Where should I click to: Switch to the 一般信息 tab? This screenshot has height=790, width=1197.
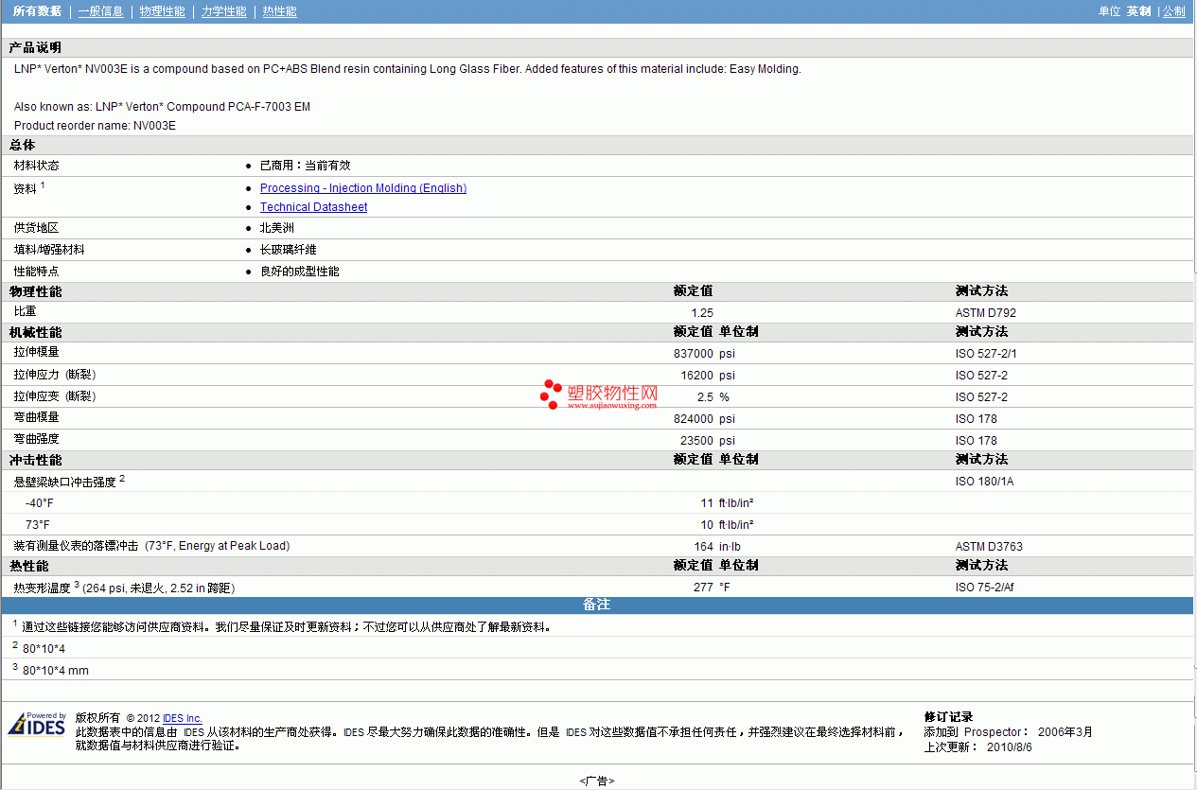(x=100, y=11)
